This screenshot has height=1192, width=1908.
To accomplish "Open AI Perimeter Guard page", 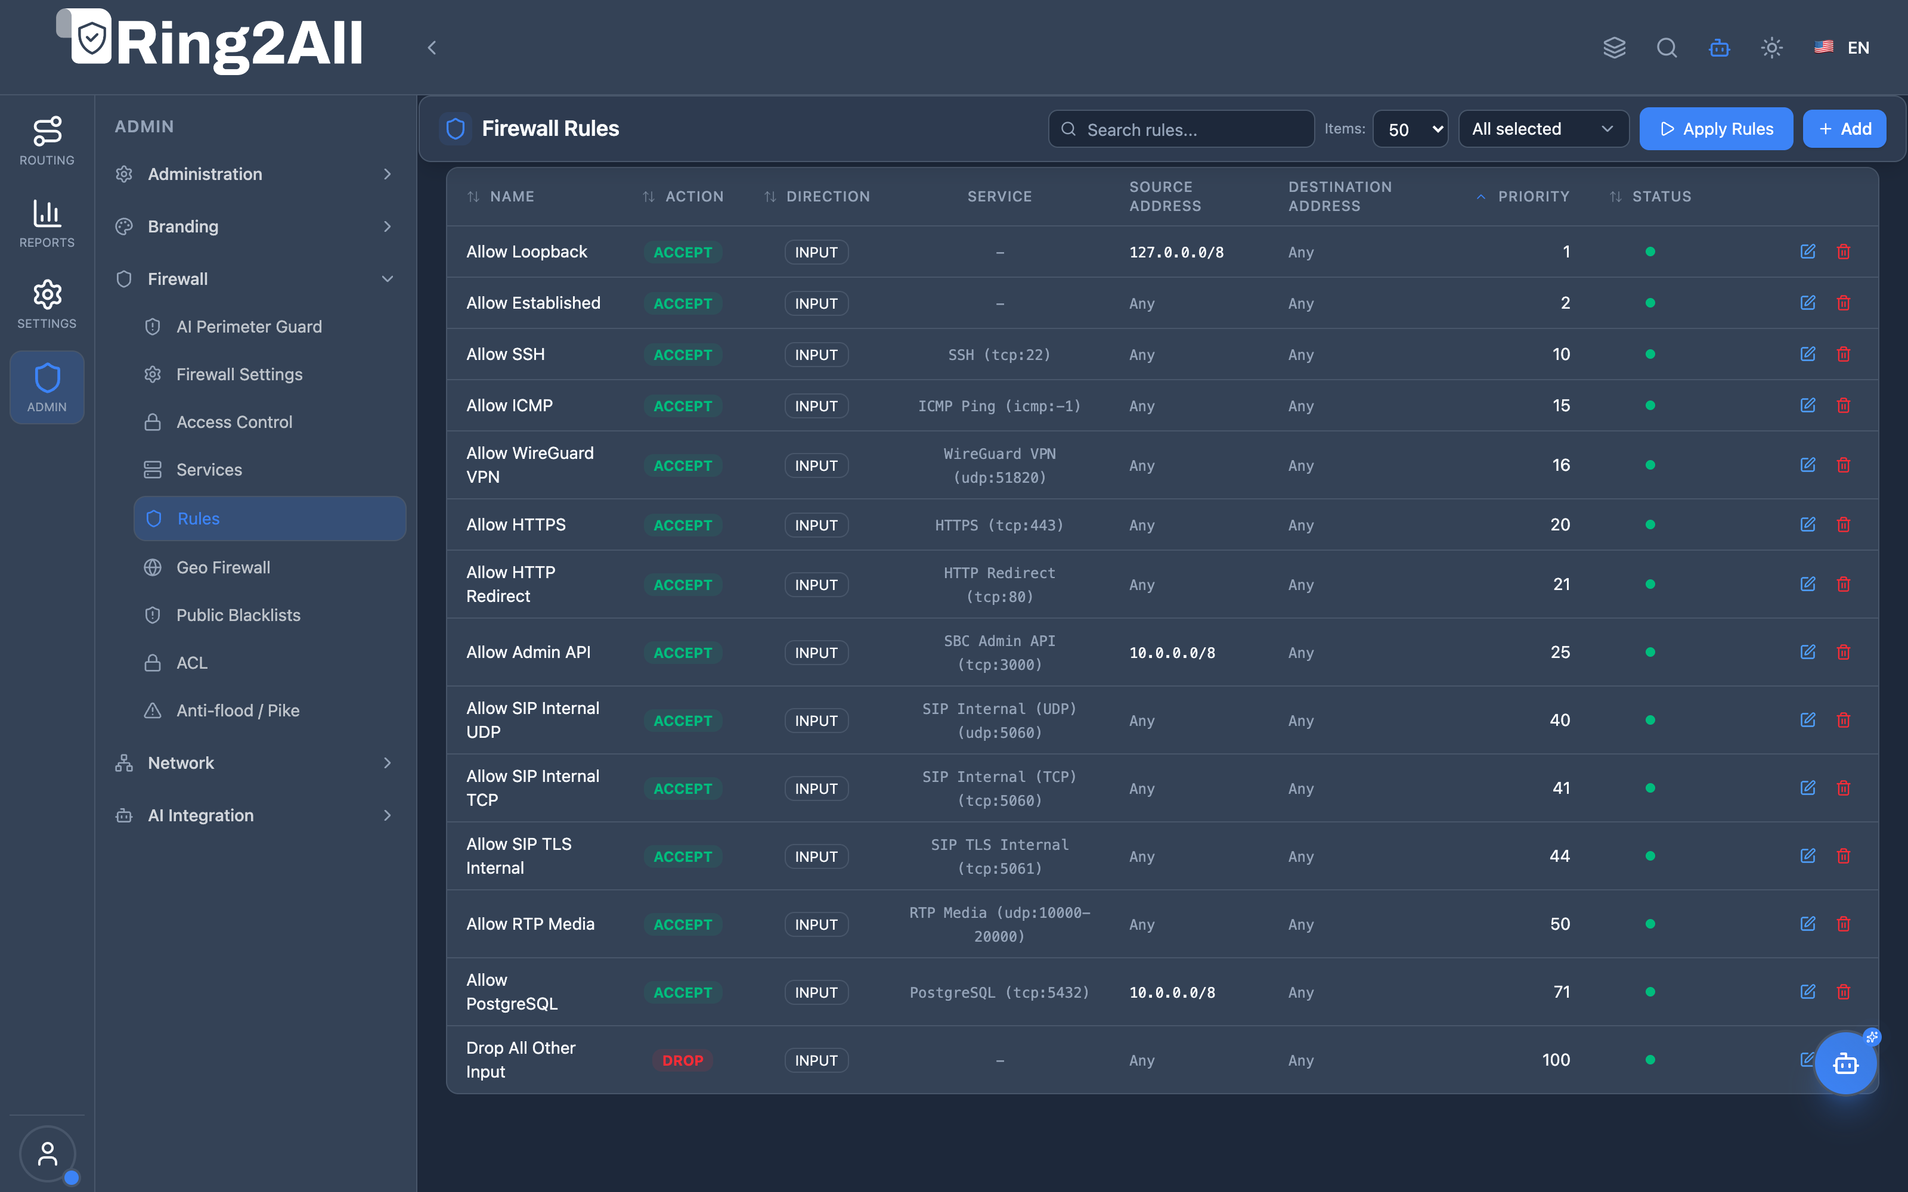I will click(270, 327).
